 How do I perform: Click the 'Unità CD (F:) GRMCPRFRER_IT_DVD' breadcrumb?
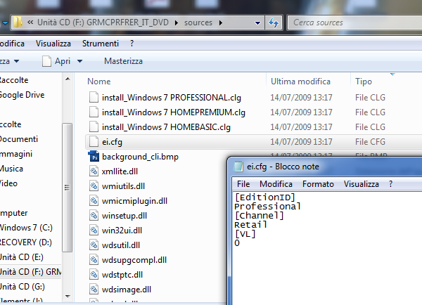click(103, 22)
